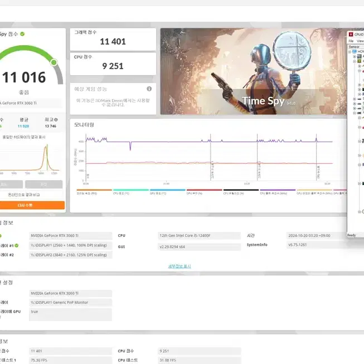Screen dimensions: 364x364
Task: Toggle the tan GPU memory clock legend
Action: click(x=314, y=192)
